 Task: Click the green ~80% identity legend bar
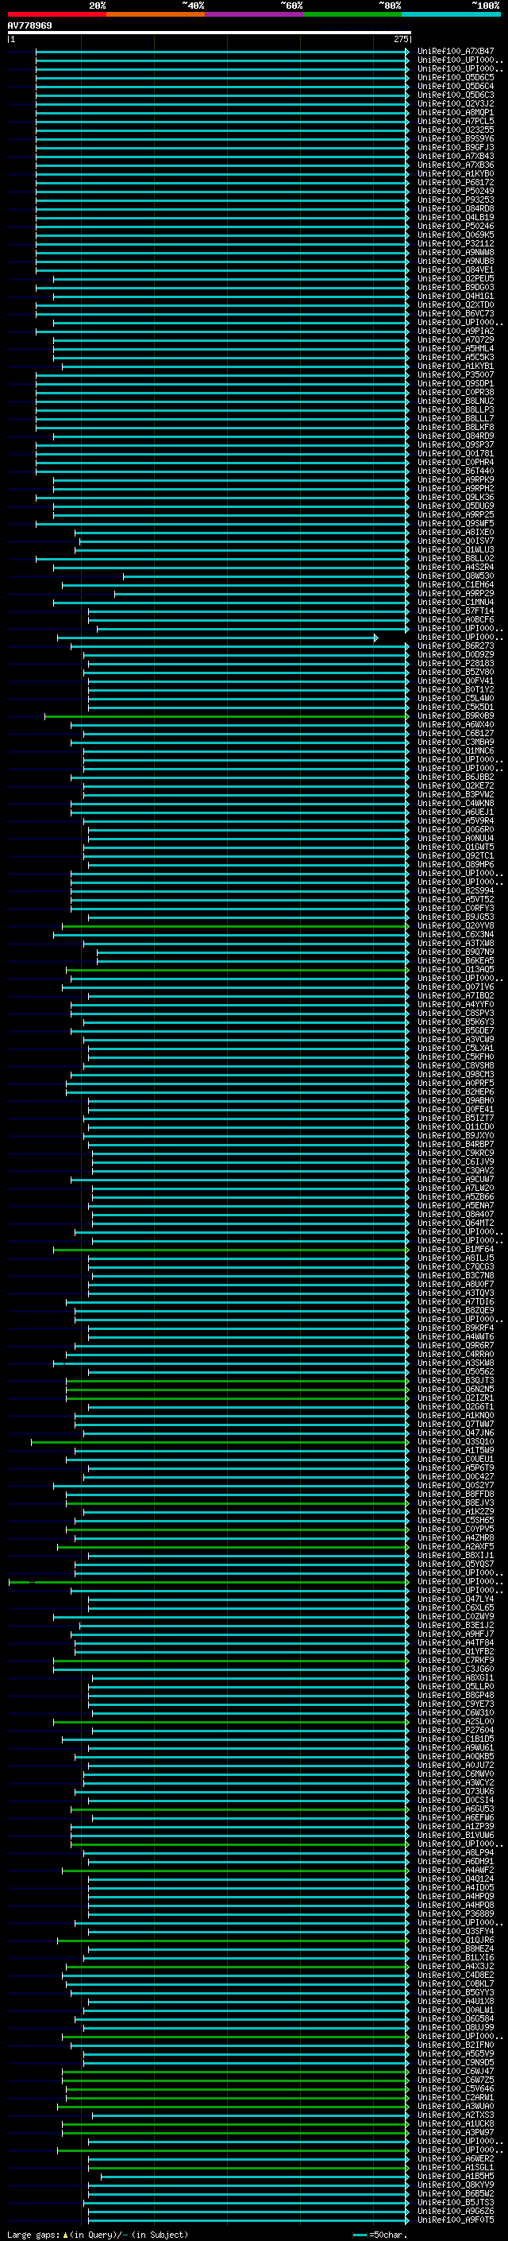pyautogui.click(x=352, y=14)
